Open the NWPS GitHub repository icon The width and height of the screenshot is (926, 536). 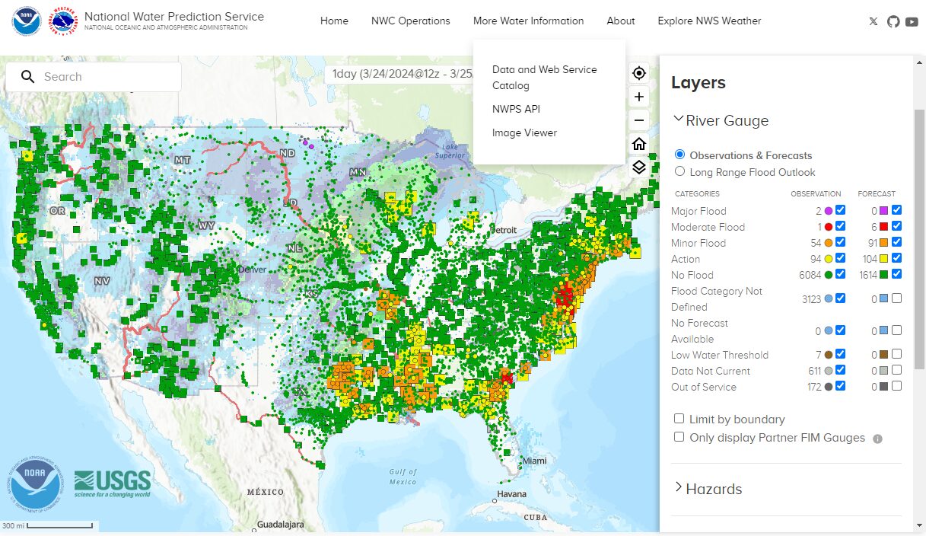tap(893, 21)
